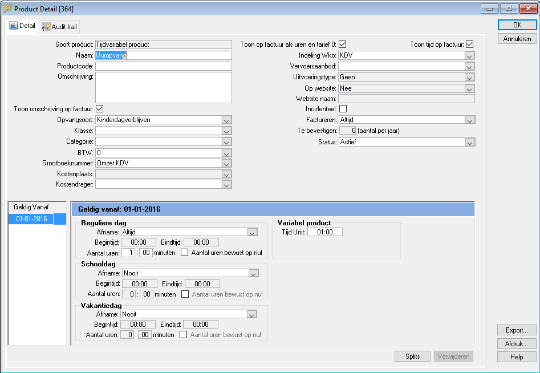Screen dimensions: 540x373
Task: Toggle 'Toon op factuur als uren en tarief 0'
Action: click(x=343, y=44)
